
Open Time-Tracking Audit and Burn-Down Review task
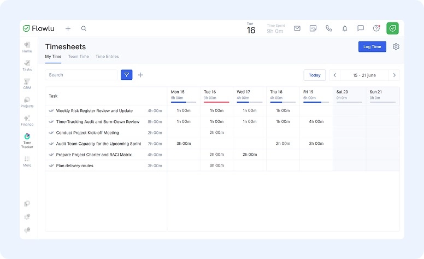pos(98,122)
